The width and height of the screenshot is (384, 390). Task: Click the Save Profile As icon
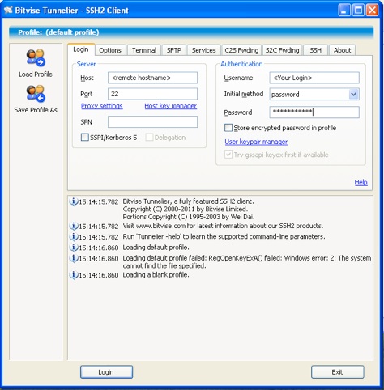36,93
